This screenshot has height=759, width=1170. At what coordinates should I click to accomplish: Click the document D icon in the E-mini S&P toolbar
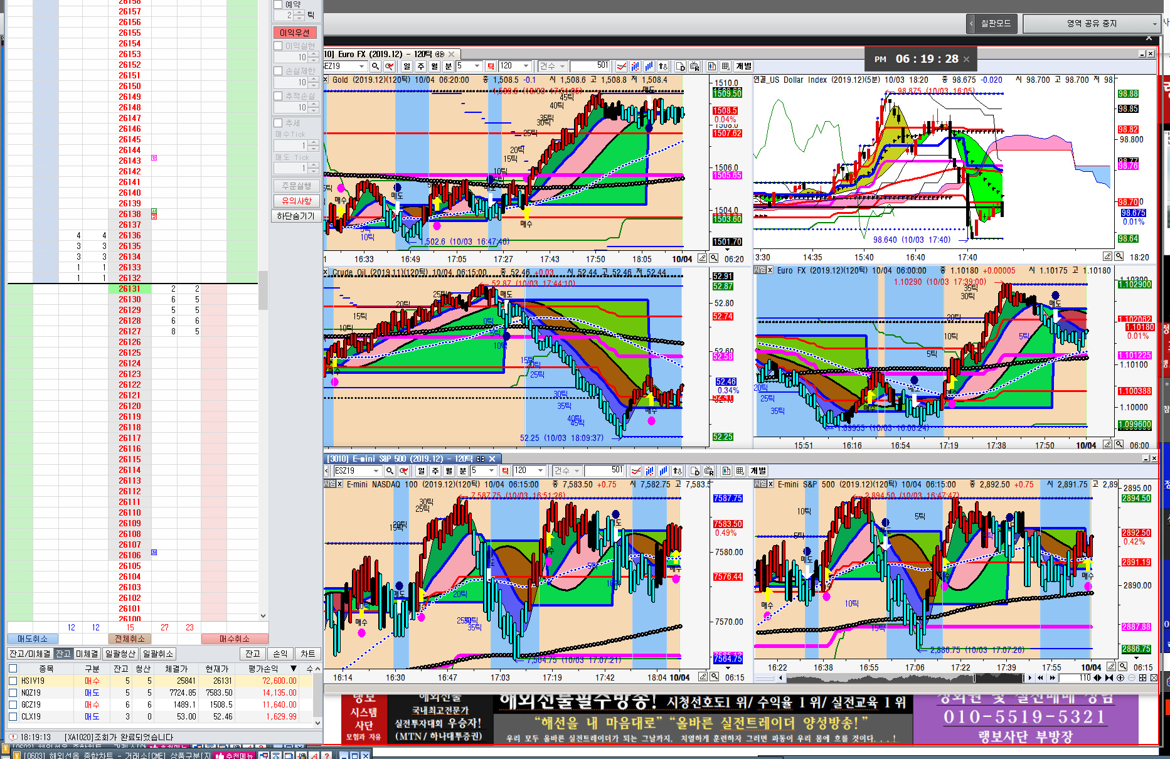coord(695,471)
